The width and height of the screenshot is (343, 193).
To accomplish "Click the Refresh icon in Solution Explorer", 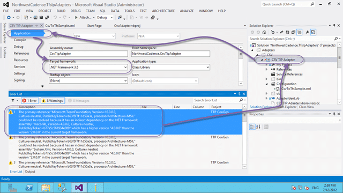I will (x=287, y=32).
